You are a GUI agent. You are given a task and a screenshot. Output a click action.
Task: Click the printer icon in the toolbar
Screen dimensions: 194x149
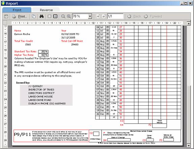[14, 16]
